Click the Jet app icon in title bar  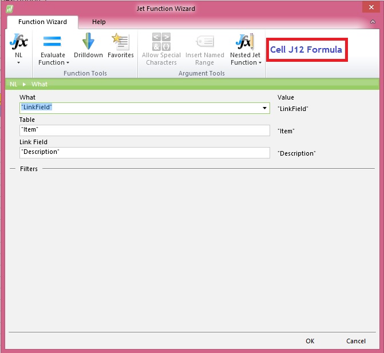click(x=9, y=9)
